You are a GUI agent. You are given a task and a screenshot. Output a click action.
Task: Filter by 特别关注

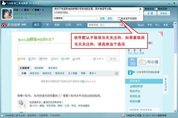click(60, 73)
